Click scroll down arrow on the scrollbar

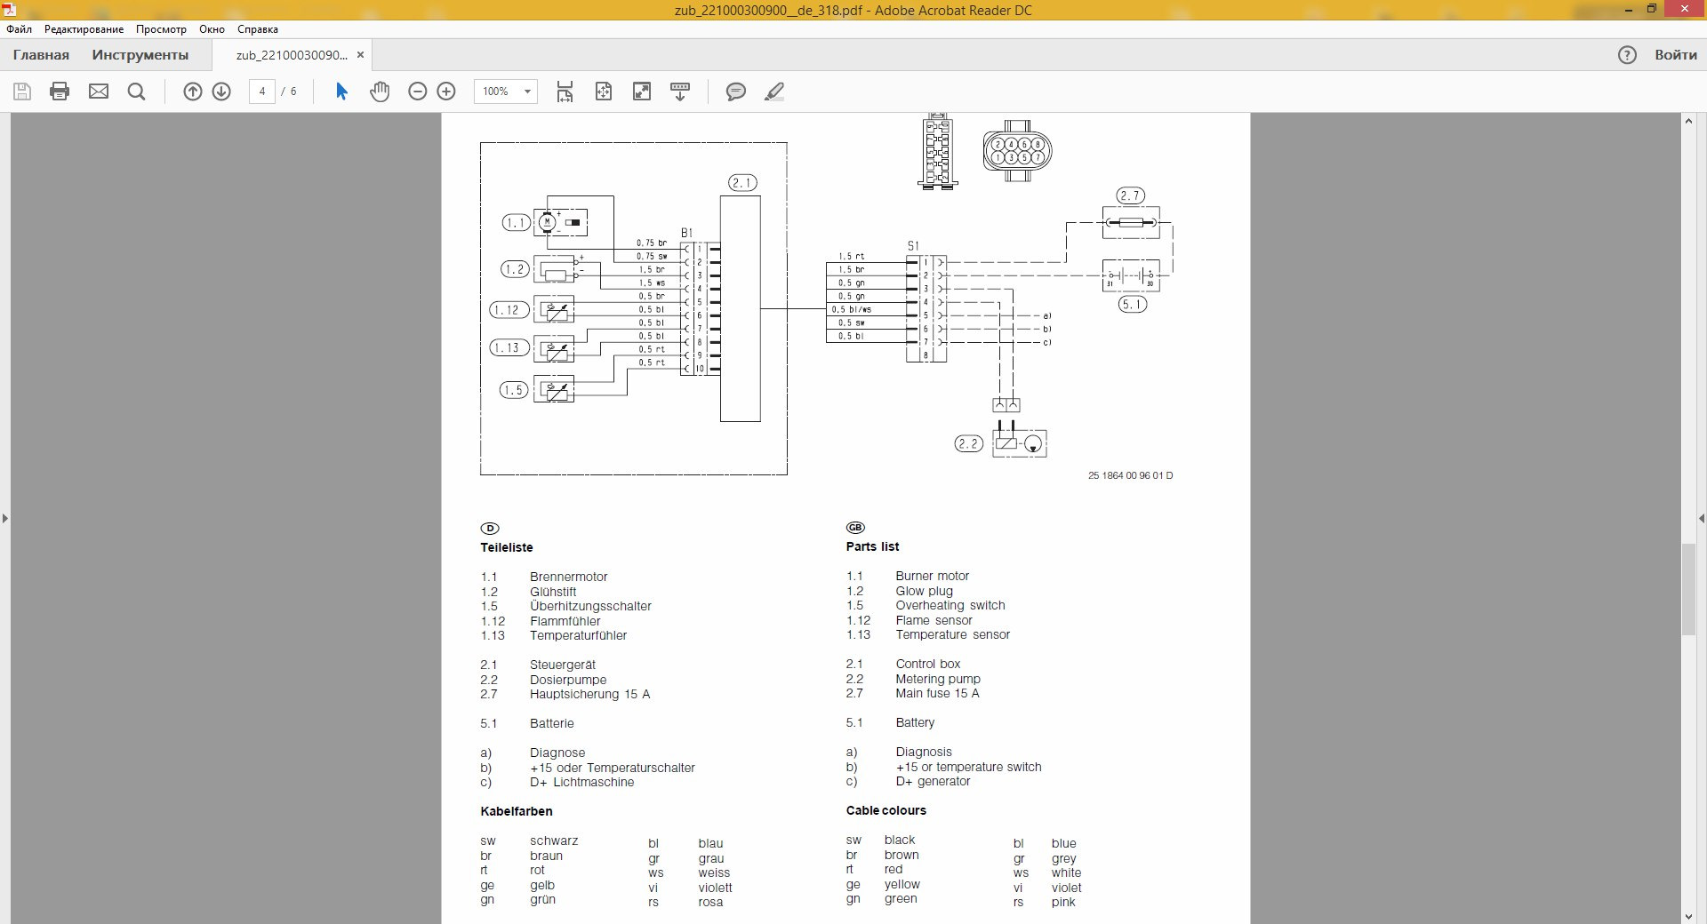1688,916
